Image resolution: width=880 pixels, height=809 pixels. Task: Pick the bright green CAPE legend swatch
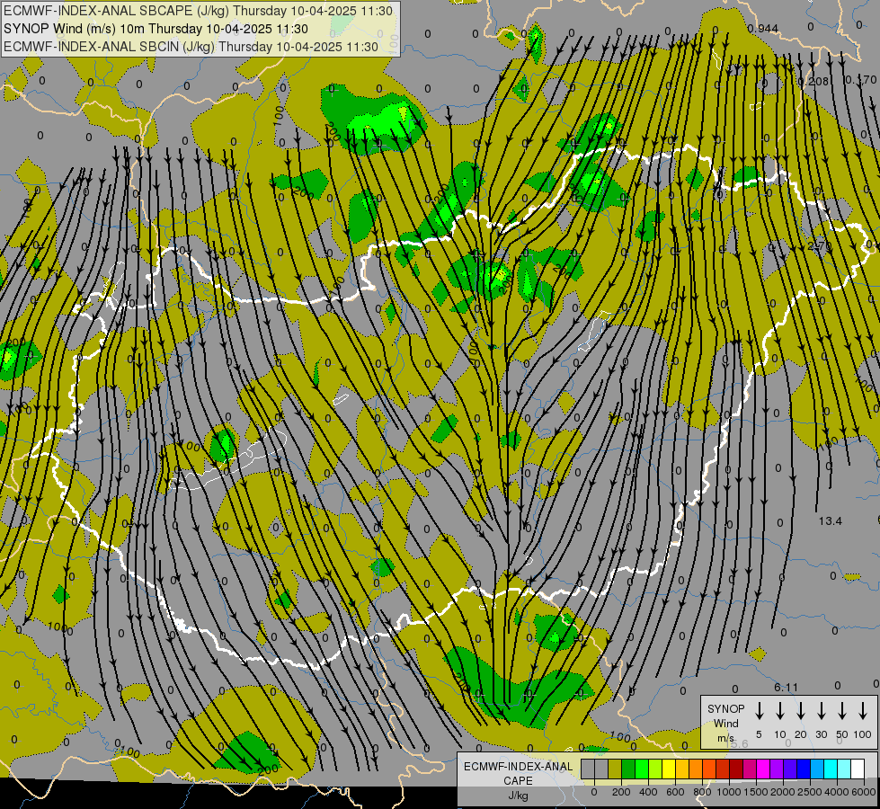(642, 769)
